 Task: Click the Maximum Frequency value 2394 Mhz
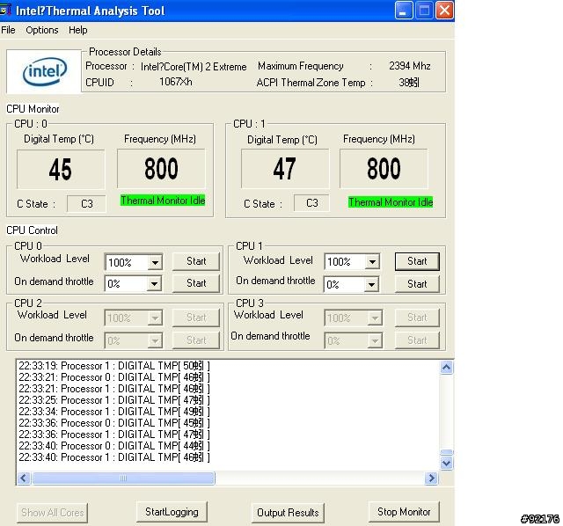(410, 66)
